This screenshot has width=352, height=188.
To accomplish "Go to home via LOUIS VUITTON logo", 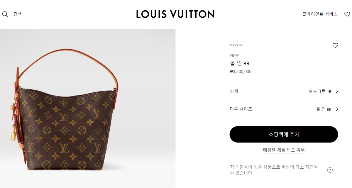I will click(175, 14).
